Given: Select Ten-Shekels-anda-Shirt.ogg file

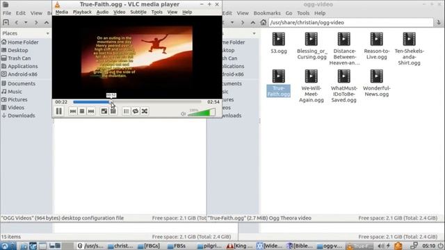Looking at the screenshot, I should point(409,49).
